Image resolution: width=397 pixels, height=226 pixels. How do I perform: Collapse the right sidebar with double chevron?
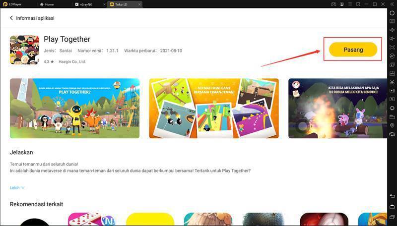(392, 4)
